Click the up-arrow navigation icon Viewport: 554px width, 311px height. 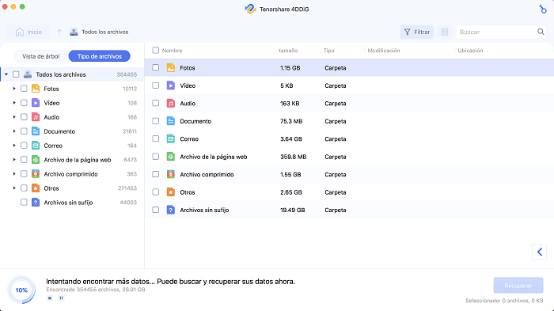click(59, 32)
